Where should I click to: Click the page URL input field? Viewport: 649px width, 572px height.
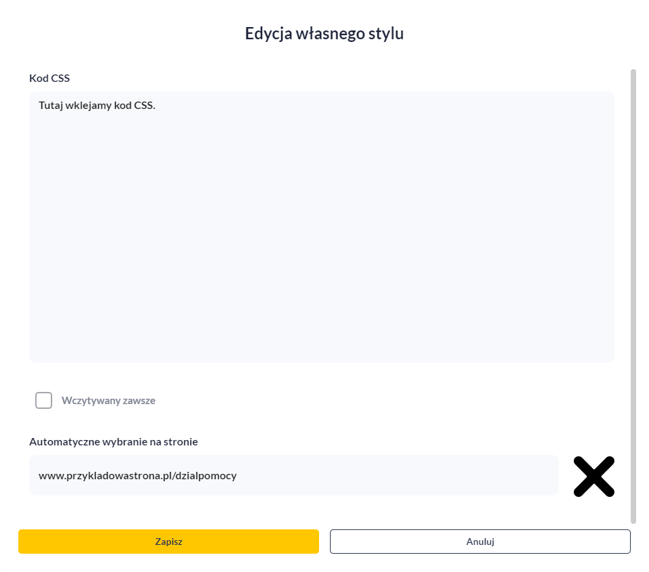(293, 475)
